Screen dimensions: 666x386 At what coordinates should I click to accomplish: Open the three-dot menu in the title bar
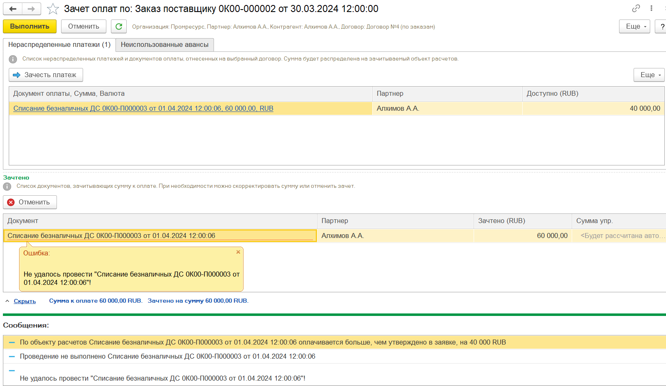coord(651,8)
